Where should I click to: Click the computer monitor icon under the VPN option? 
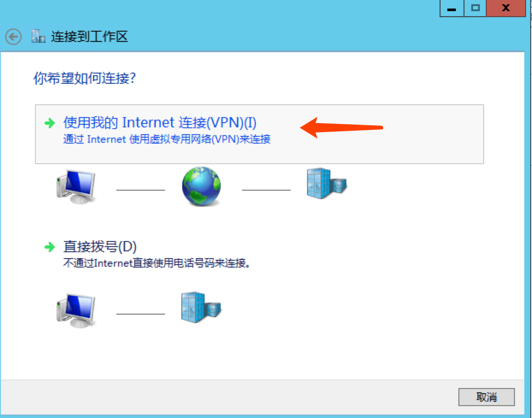[76, 187]
